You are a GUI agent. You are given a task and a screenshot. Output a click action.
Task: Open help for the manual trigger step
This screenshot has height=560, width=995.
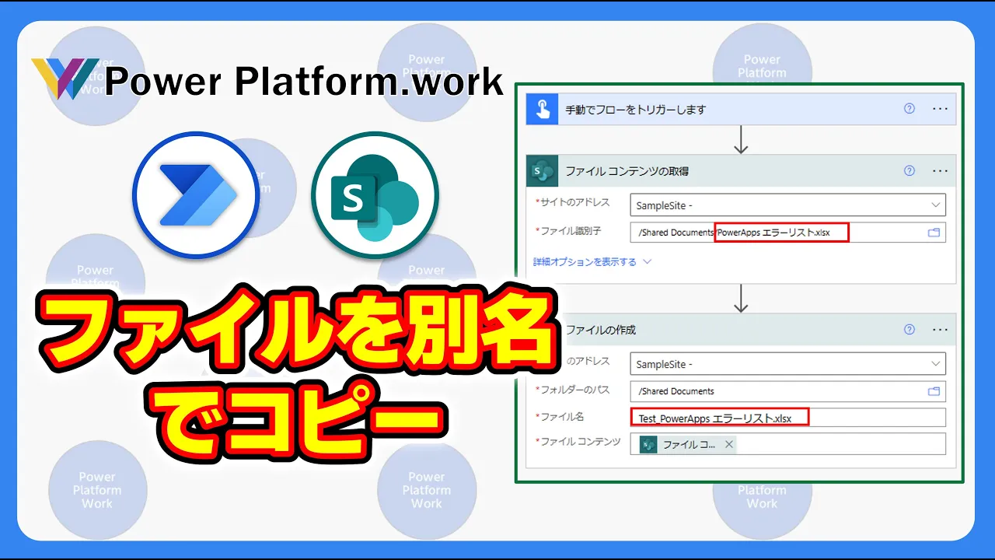(x=909, y=109)
